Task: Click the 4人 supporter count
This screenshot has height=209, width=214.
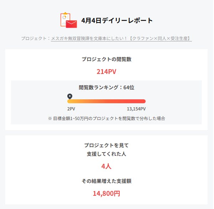Action: 106,166
